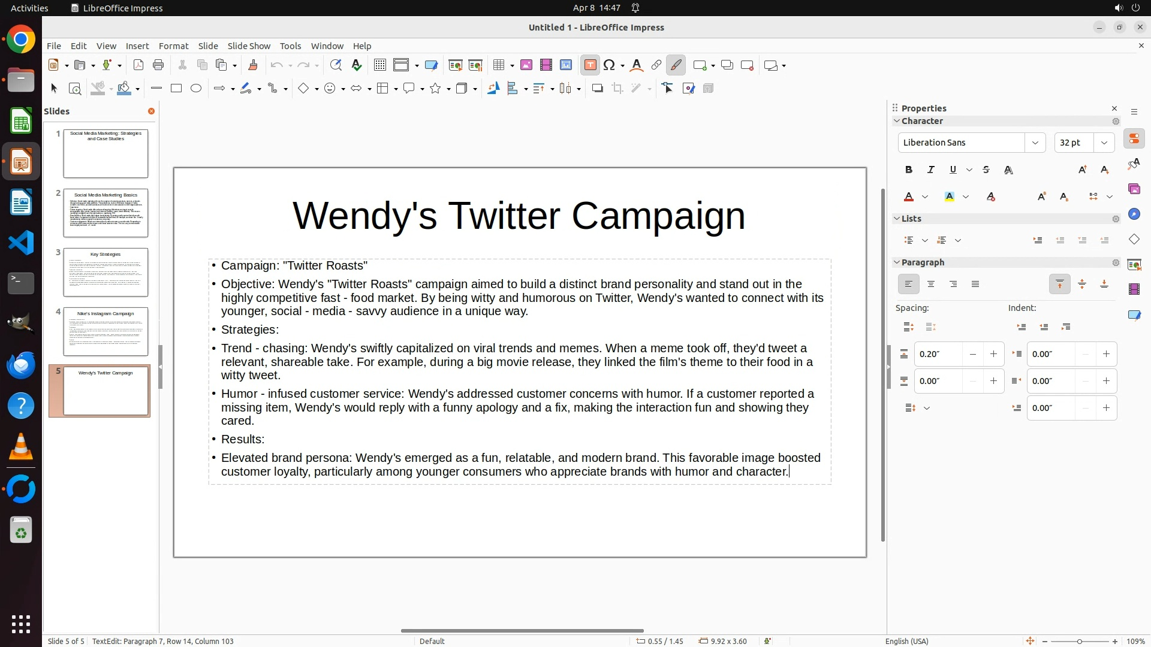Toggle Italic in the Character panel
The height and width of the screenshot is (647, 1151).
coord(931,170)
